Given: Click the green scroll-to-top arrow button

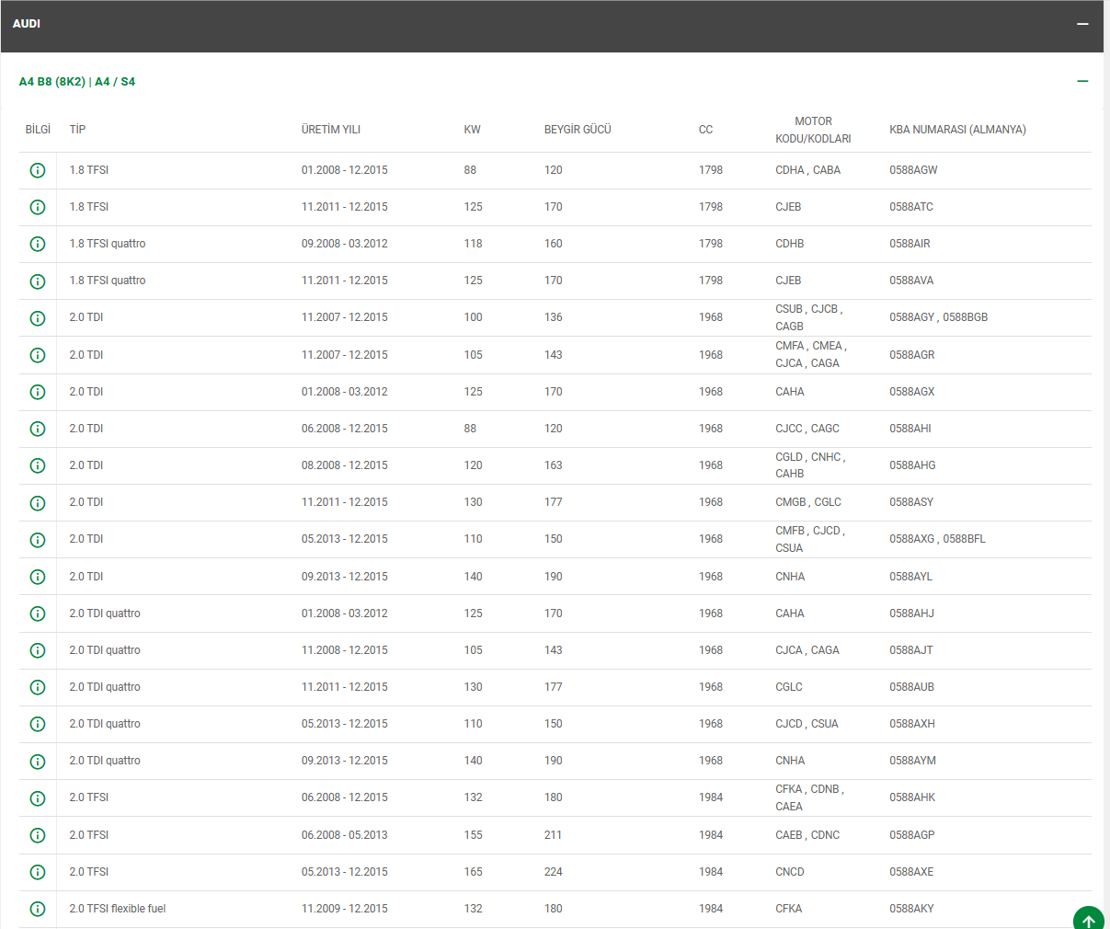Looking at the screenshot, I should click(1088, 920).
